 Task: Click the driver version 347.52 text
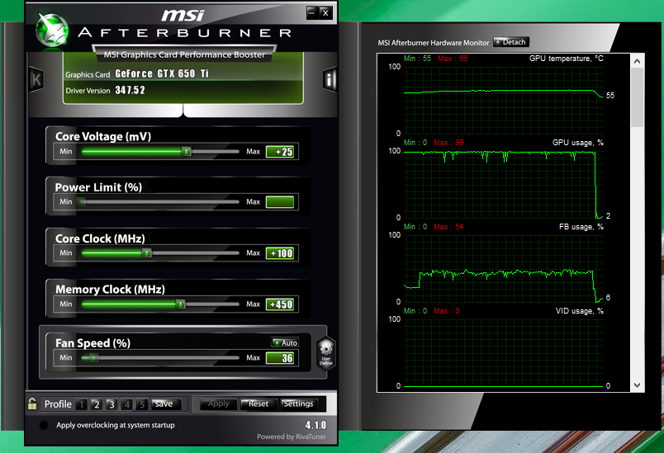click(130, 90)
